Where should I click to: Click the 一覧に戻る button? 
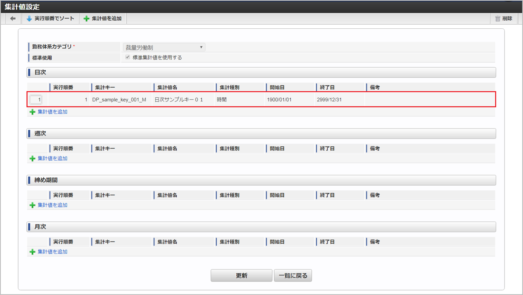[293, 276]
